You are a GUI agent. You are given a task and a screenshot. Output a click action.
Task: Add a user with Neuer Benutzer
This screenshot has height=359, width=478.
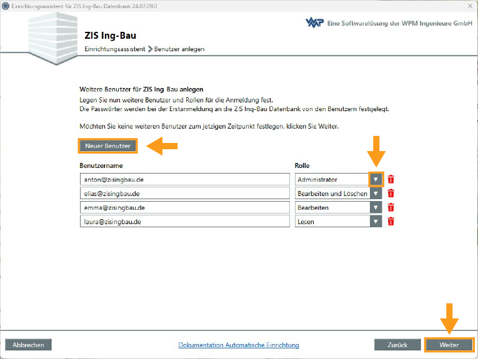pyautogui.click(x=108, y=146)
